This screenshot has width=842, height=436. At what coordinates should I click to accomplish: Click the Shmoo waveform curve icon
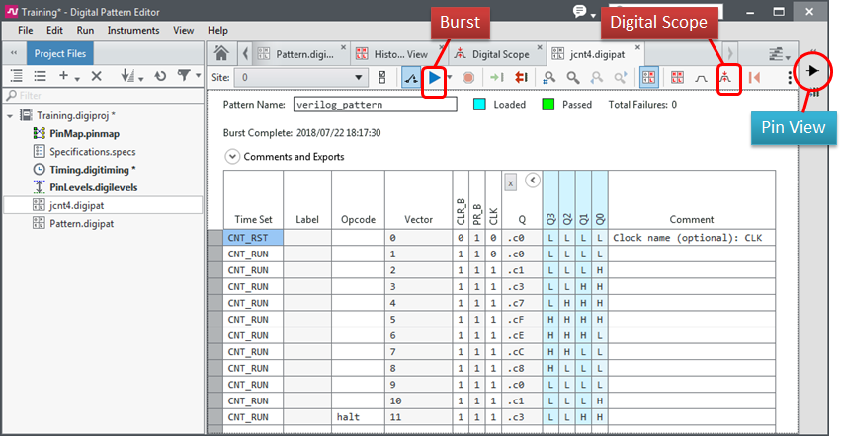(701, 78)
